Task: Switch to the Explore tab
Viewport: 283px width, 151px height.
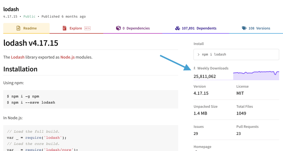Action: (x=76, y=28)
